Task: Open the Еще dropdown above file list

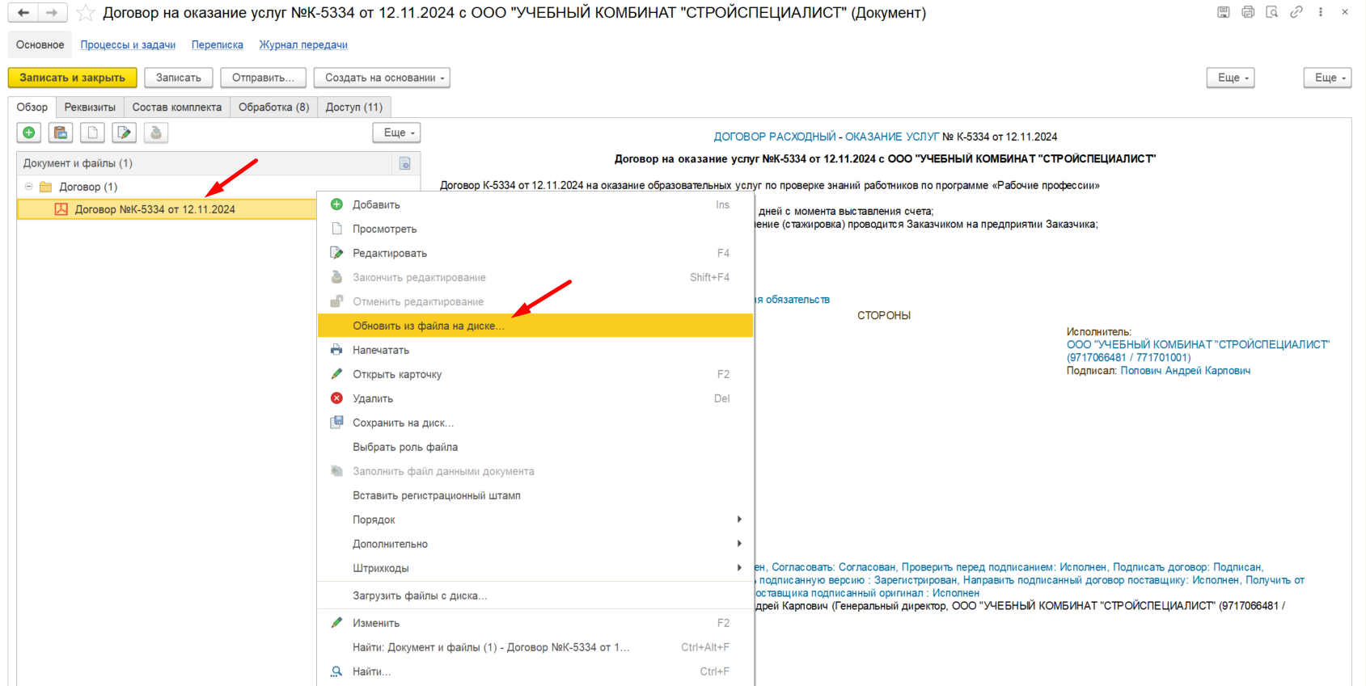Action: pyautogui.click(x=396, y=133)
